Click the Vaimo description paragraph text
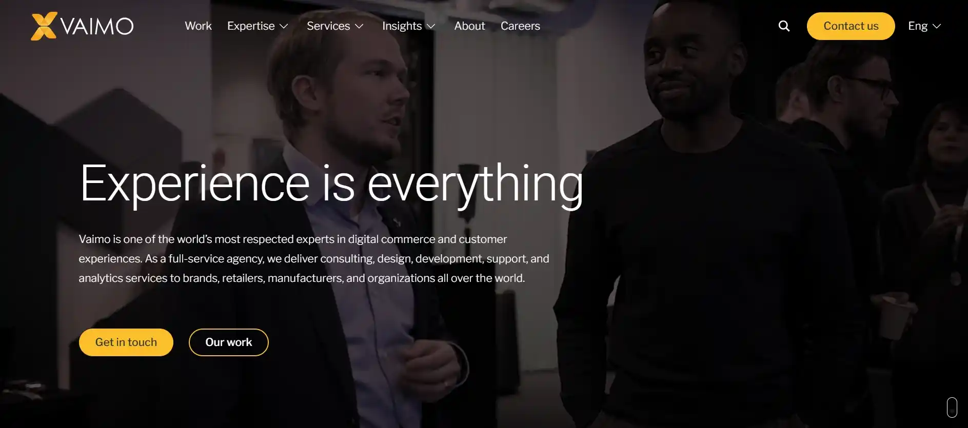 pos(314,258)
